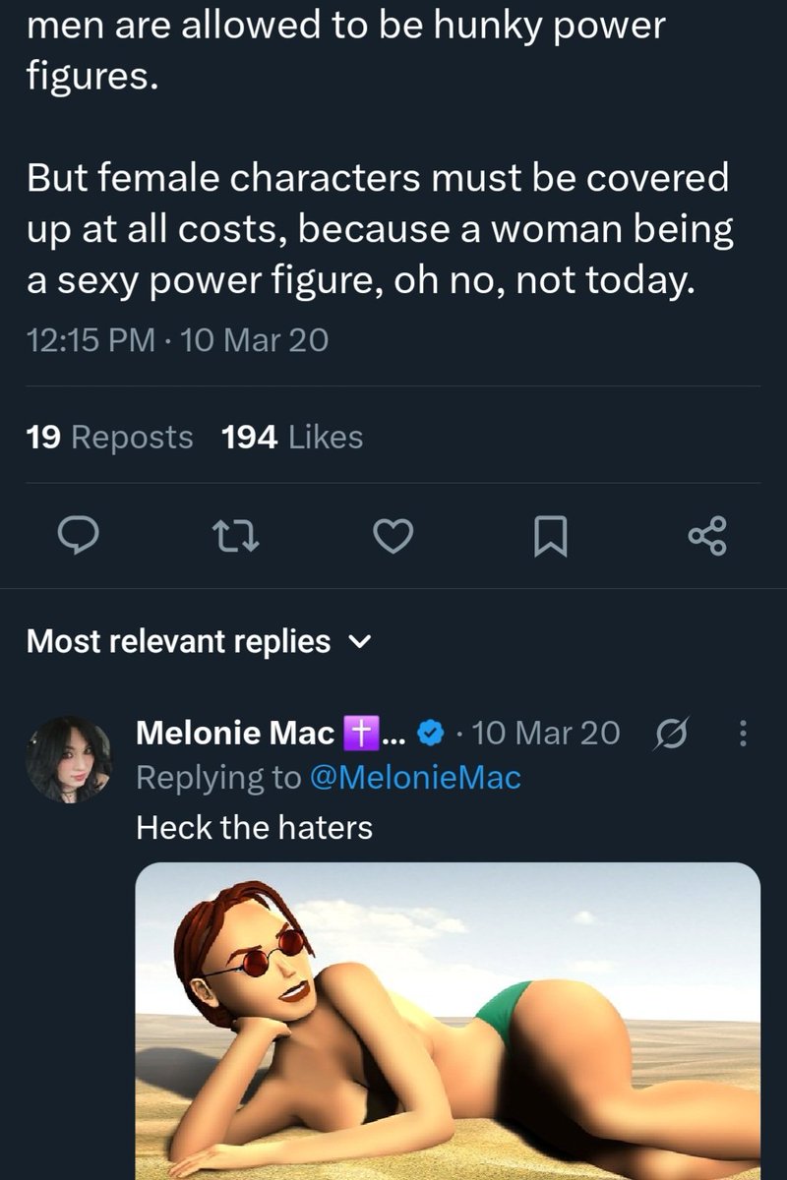
Task: Open the share icon menu
Action: pos(706,535)
